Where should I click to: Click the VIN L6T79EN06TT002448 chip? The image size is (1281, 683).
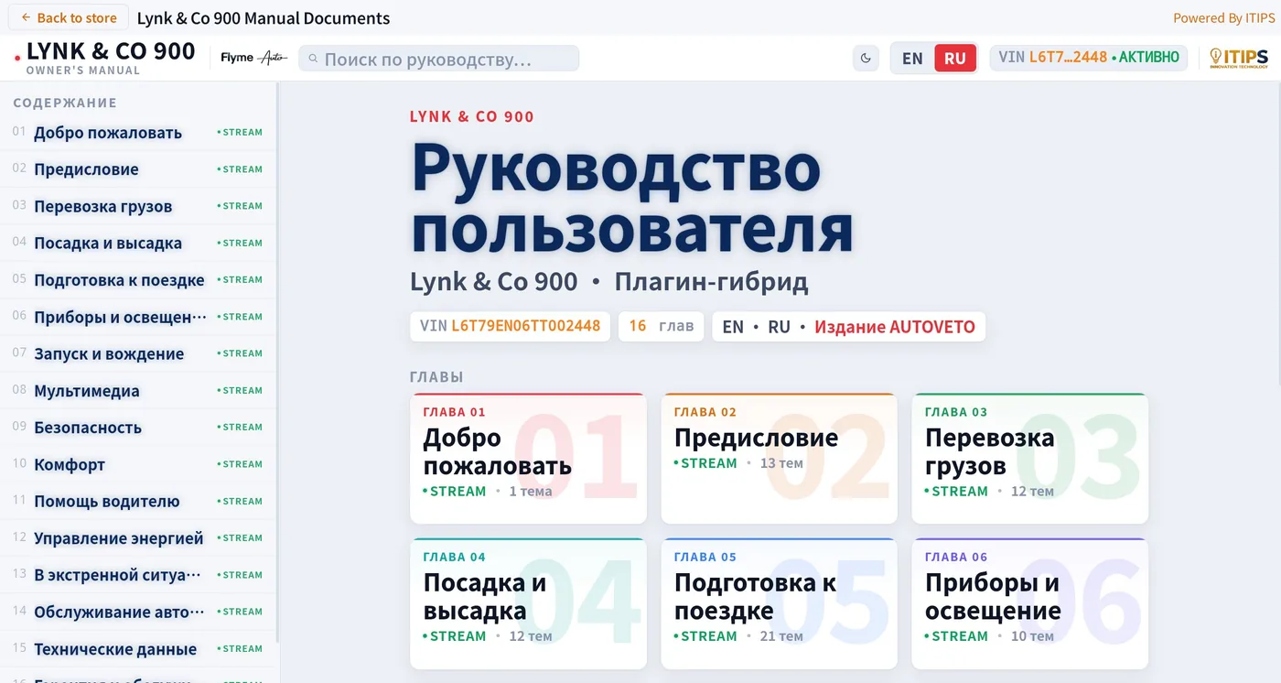(510, 326)
